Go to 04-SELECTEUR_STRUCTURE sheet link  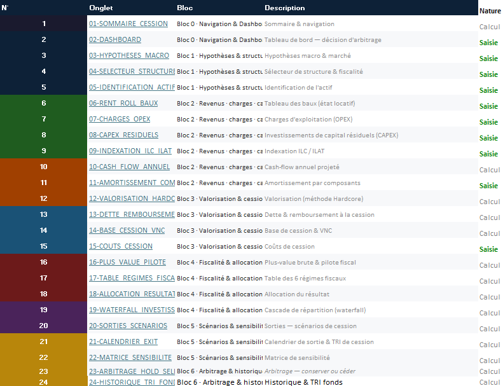click(x=132, y=71)
